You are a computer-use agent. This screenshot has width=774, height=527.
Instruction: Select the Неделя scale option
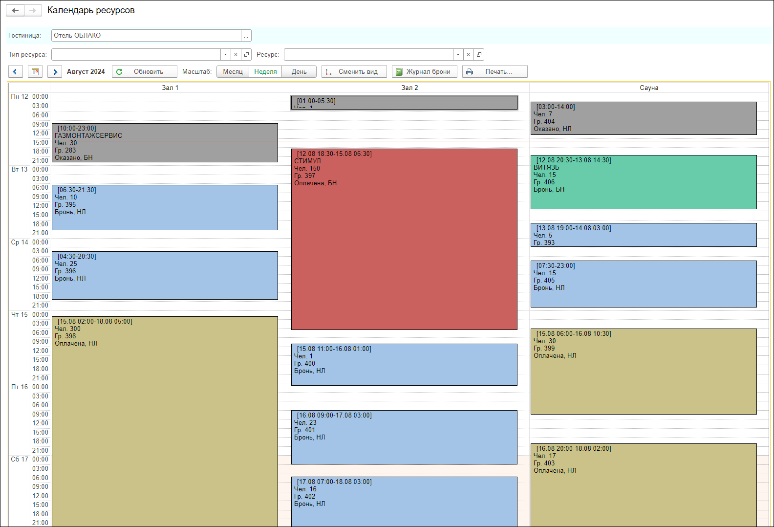pos(265,72)
